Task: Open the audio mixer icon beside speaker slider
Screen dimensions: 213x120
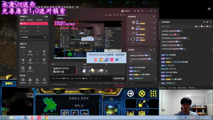Action: coord(91,78)
